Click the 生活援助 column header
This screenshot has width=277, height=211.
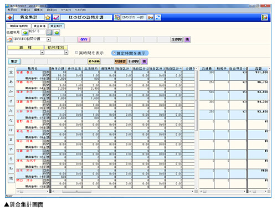point(91,69)
